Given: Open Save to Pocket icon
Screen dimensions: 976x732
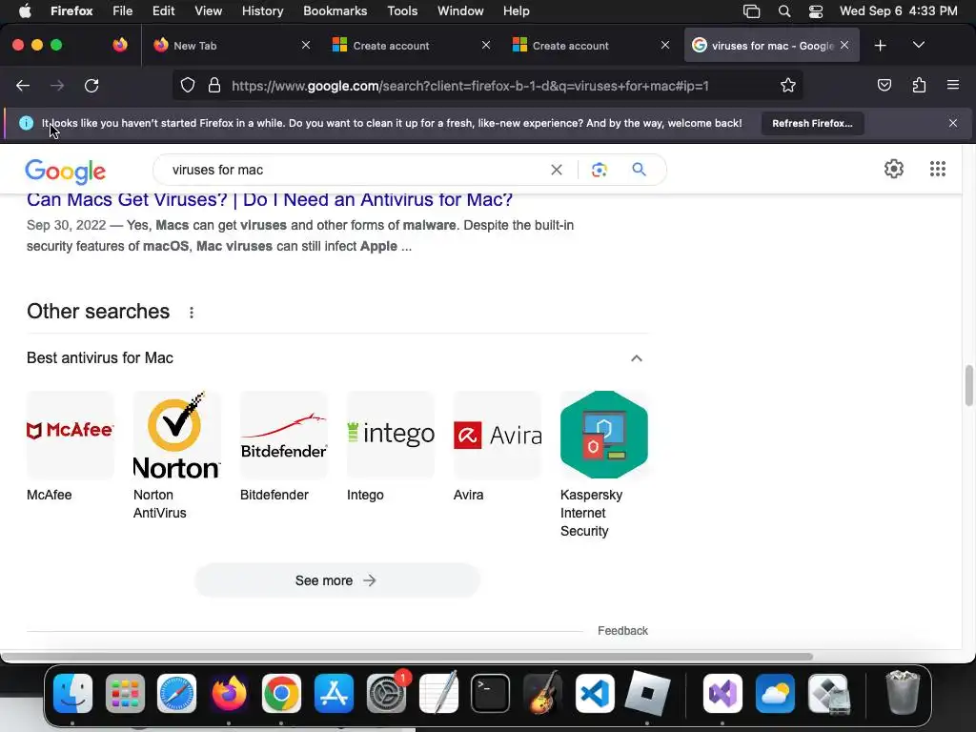Looking at the screenshot, I should 884,85.
